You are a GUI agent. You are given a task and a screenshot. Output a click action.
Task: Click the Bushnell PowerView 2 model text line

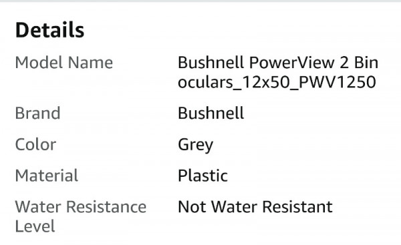pos(278,63)
